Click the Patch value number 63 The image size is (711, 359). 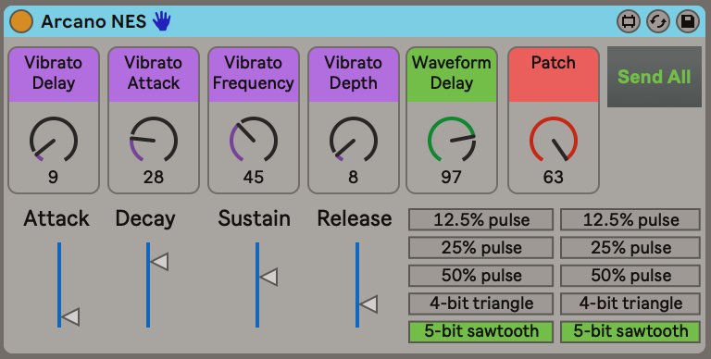[554, 177]
